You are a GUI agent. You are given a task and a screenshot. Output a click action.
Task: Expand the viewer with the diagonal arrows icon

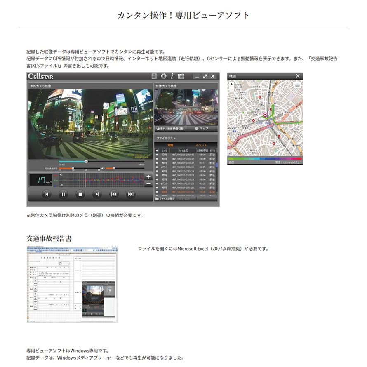click(205, 76)
